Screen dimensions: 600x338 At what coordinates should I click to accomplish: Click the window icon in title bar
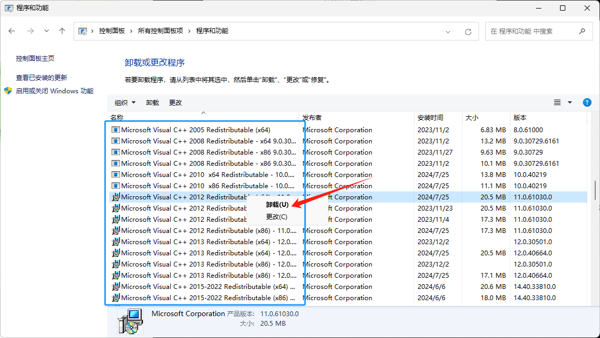click(x=9, y=8)
